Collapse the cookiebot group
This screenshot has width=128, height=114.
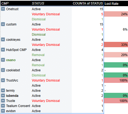pyautogui.click(x=3, y=70)
